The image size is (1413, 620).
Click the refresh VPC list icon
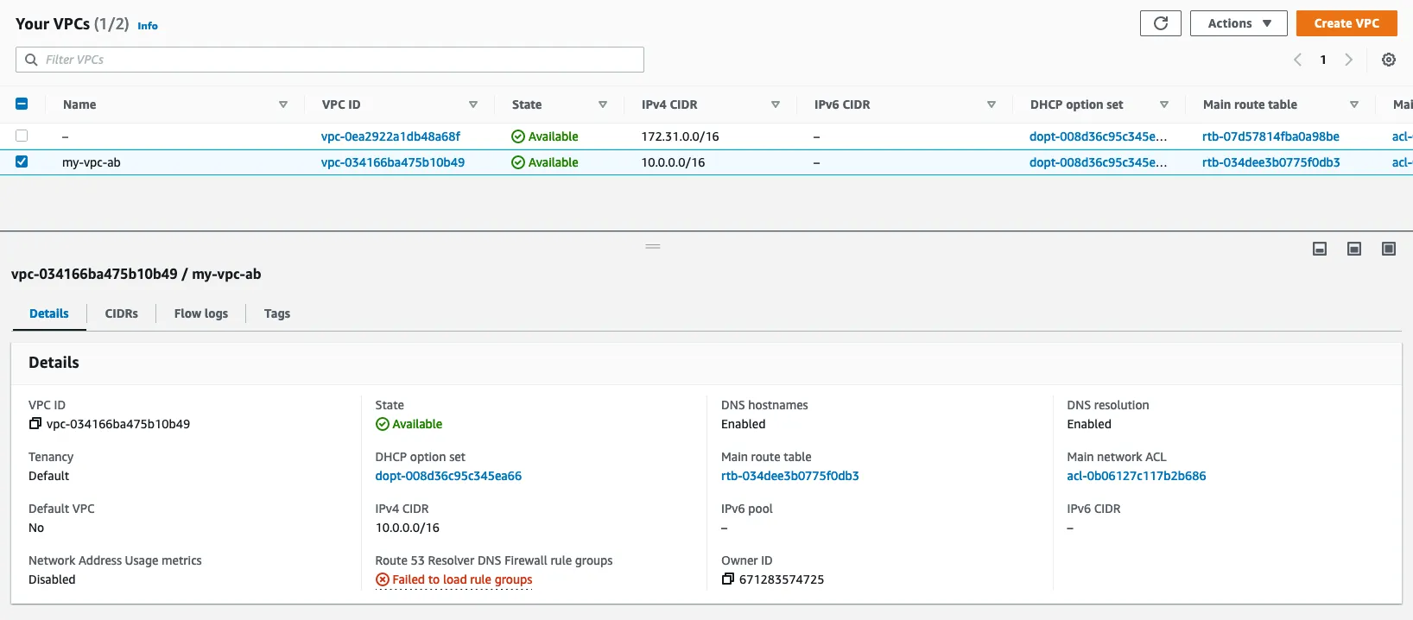(1160, 23)
